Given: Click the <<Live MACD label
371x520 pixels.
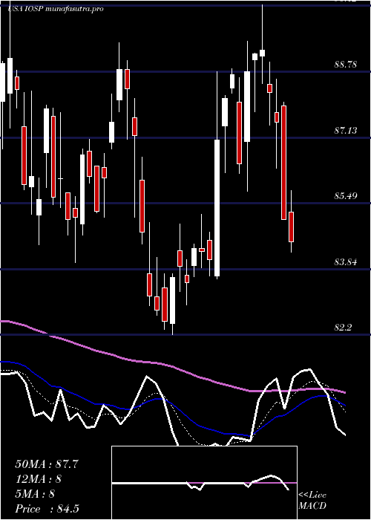Looking at the screenshot, I should [312, 501].
